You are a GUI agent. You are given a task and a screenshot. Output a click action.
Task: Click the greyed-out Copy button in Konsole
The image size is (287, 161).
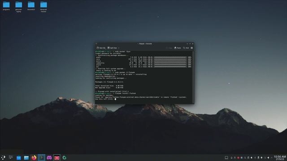pyautogui.click(x=169, y=48)
